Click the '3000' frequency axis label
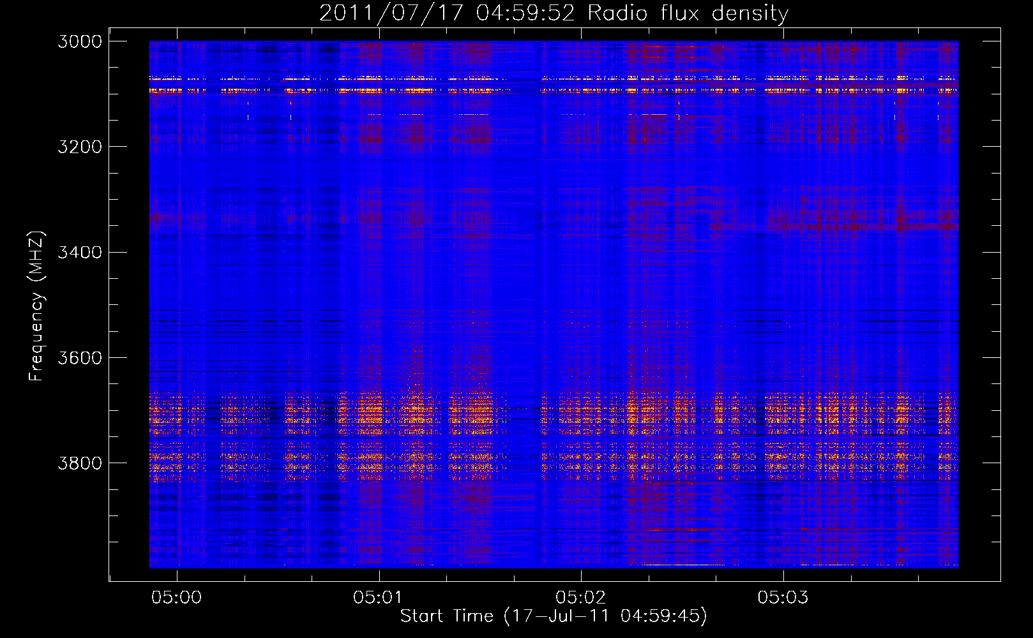1033x638 pixels. (80, 41)
